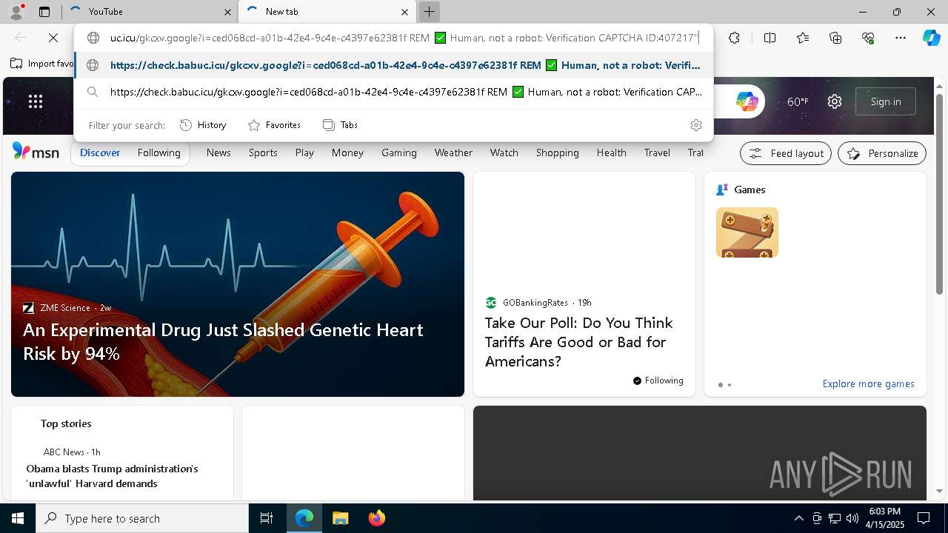Select the Following feed tab
This screenshot has width=948, height=533.
[158, 152]
